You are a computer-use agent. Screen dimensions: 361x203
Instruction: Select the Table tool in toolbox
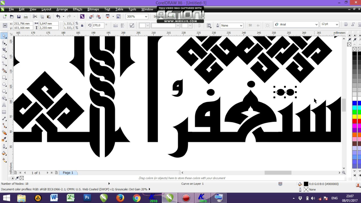[4, 112]
